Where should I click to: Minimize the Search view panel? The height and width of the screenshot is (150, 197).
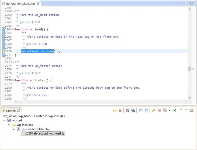tap(186, 110)
